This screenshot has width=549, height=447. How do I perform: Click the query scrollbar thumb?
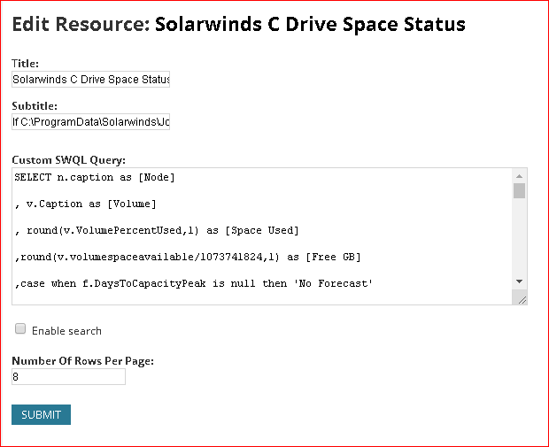click(x=519, y=191)
